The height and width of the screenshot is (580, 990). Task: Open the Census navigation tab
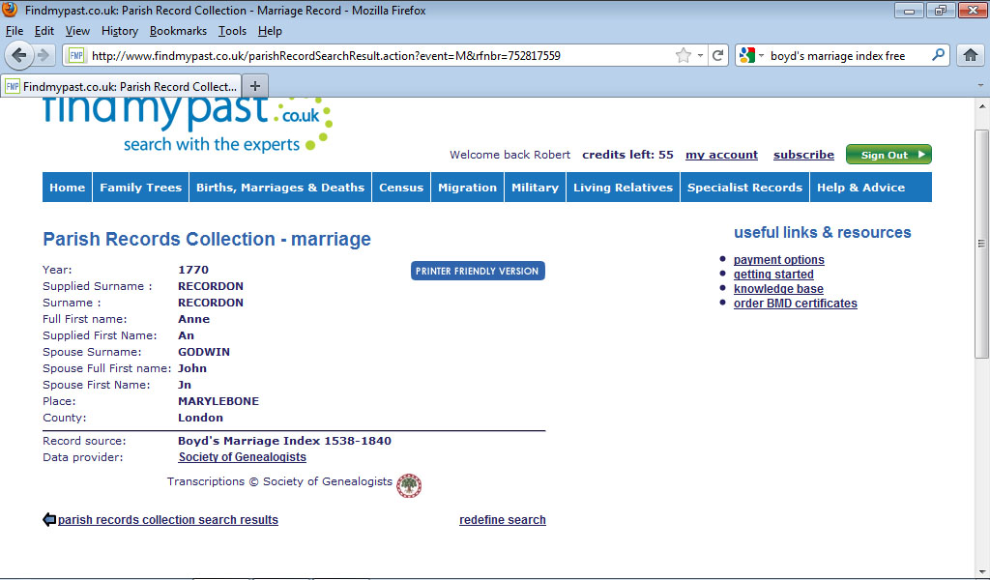coord(401,188)
